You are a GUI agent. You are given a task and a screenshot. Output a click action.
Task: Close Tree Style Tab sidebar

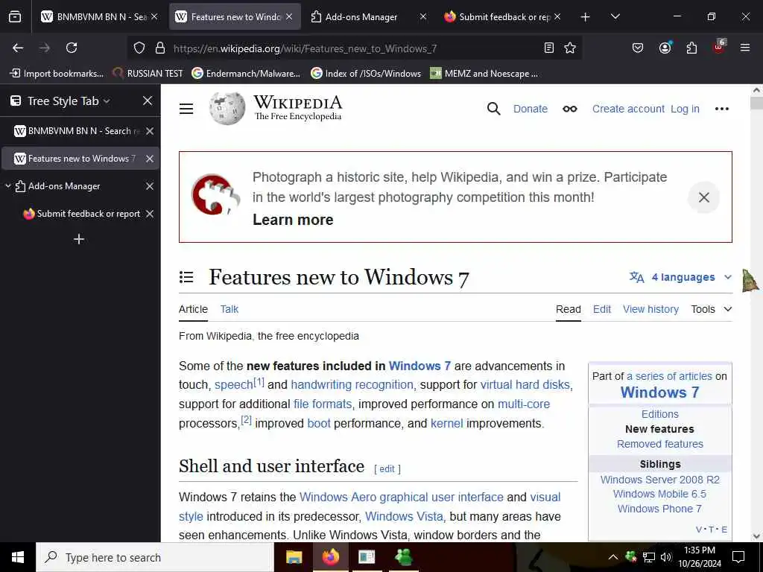(148, 101)
